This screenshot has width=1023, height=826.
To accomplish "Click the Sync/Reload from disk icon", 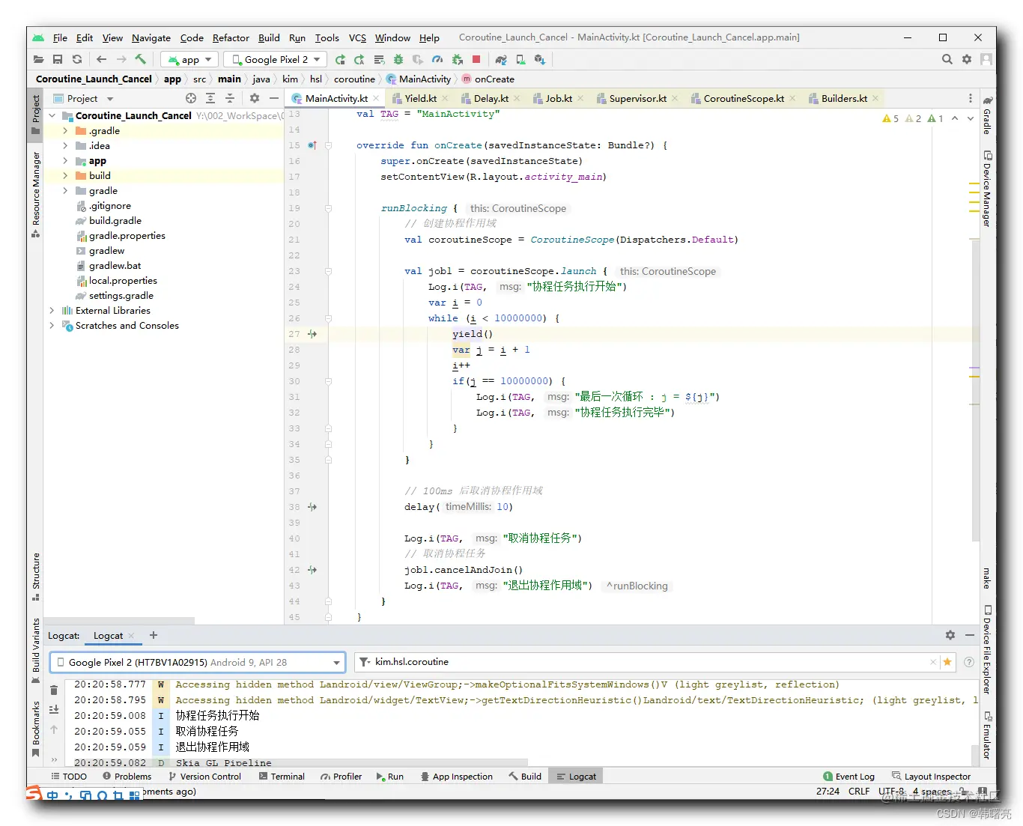I will (x=77, y=59).
